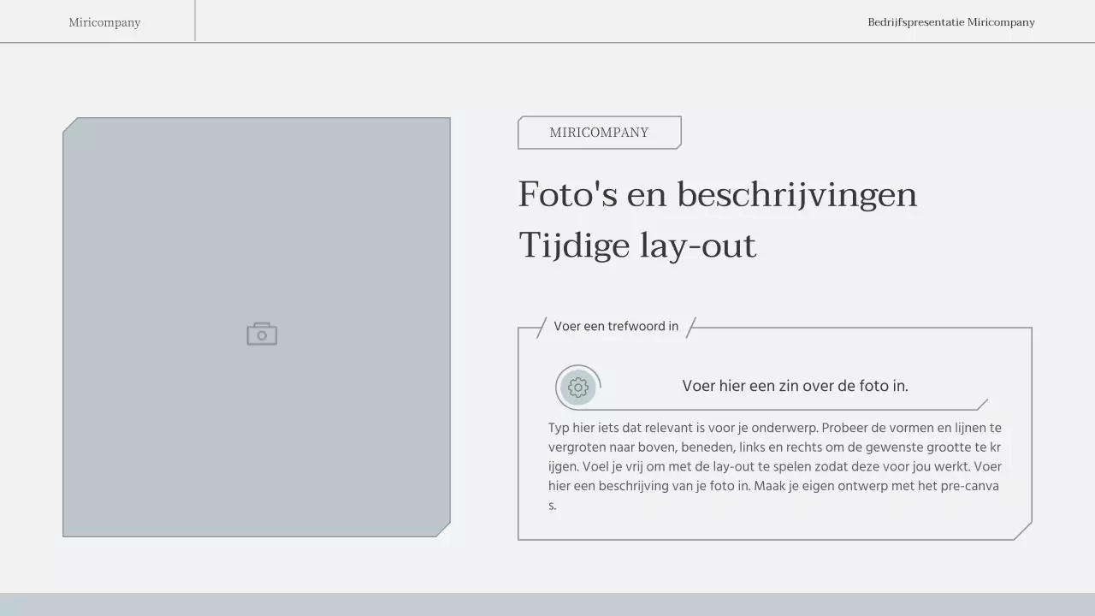Click the 'Voer hier een zin' input line
Viewport: 1095px width, 616px height.
click(795, 386)
